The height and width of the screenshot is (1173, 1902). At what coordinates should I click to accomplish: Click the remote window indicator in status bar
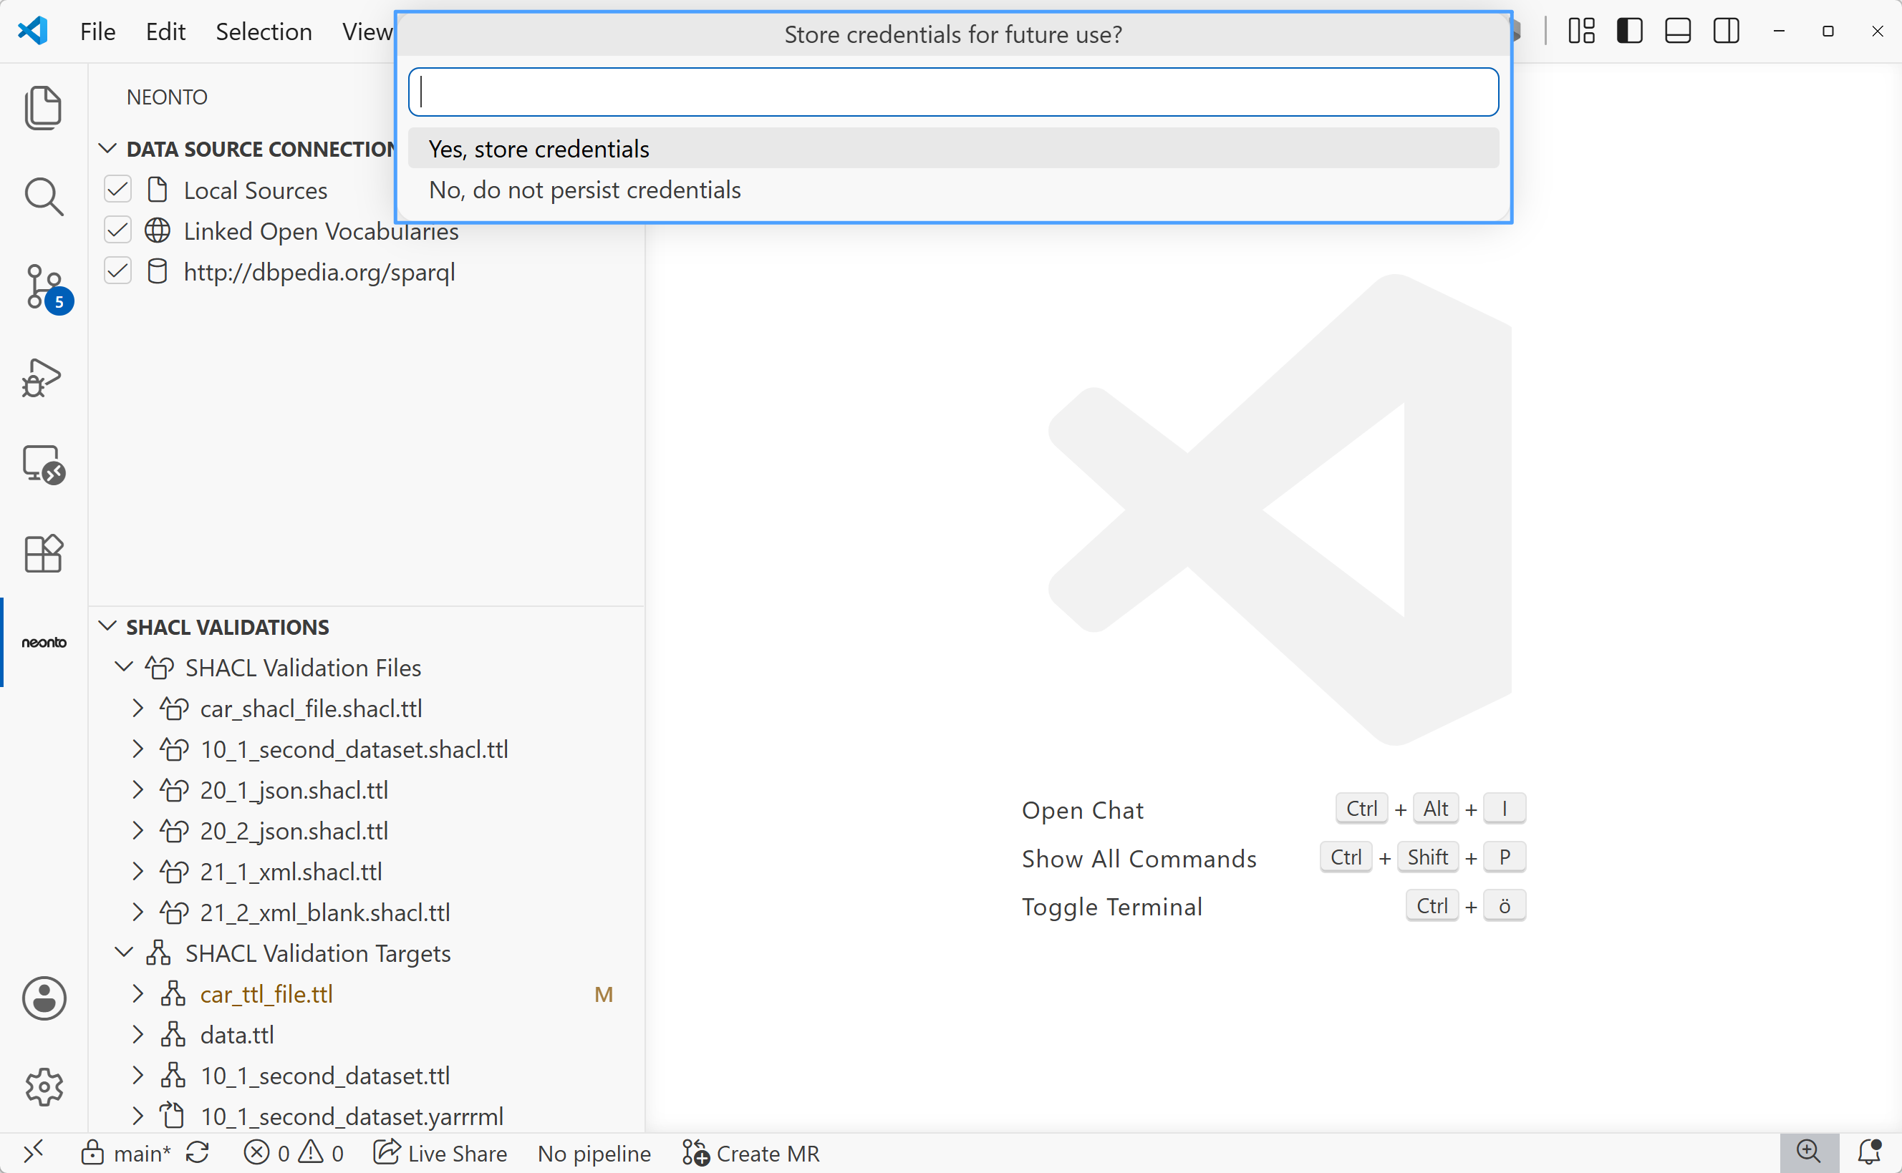(34, 1153)
